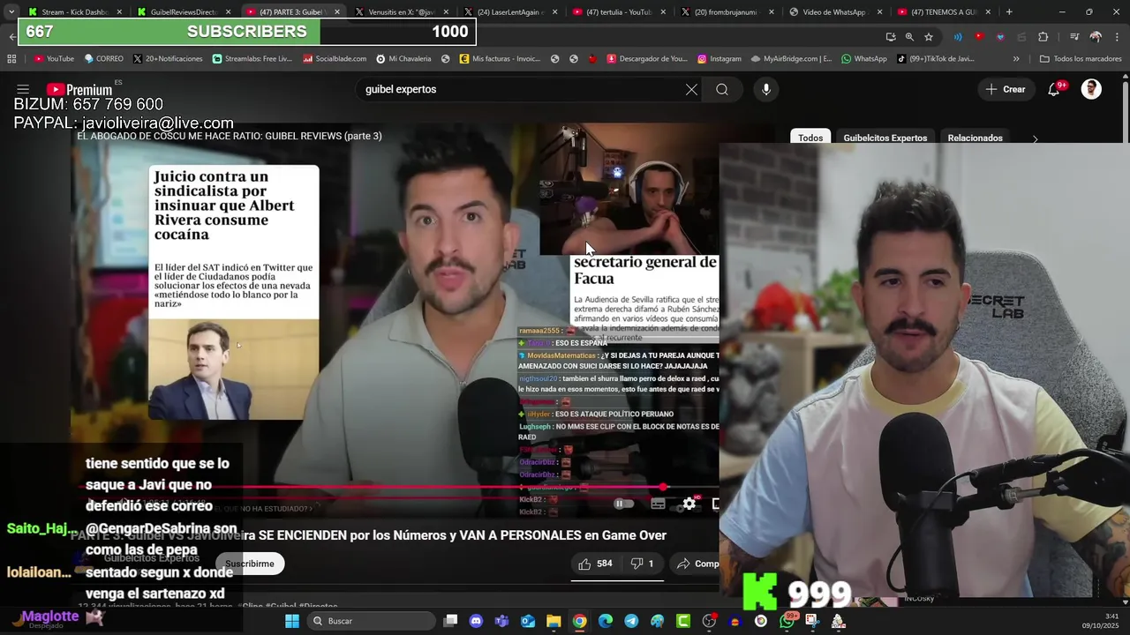Open Microsoft Edge from taskbar

pyautogui.click(x=606, y=621)
